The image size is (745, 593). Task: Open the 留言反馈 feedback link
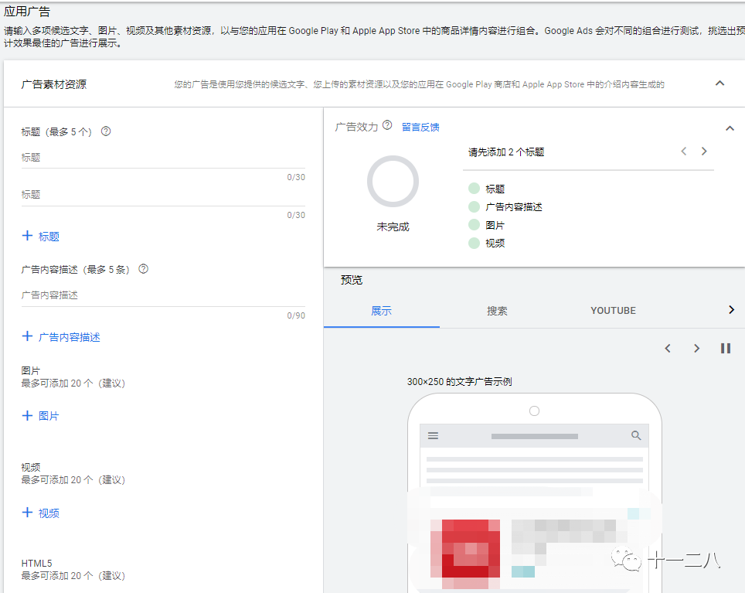point(420,126)
